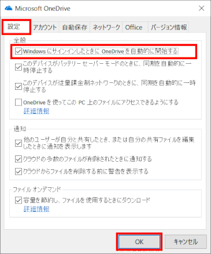This screenshot has width=211, height=254.
Task: Toggle Files On-Demand save space checkbox
Action: coord(18,200)
